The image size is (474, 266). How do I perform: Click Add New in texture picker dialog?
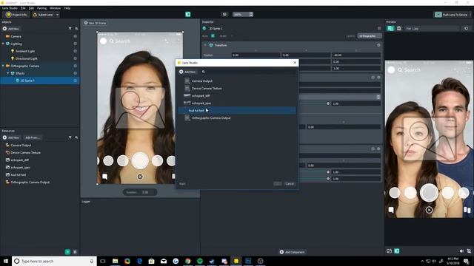(x=187, y=72)
